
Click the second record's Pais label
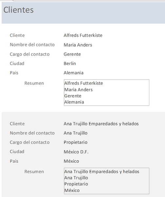[14, 161]
